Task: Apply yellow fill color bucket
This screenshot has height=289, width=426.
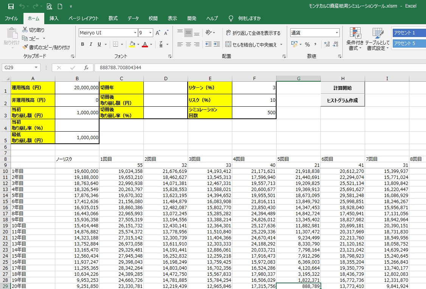Action: [132, 44]
